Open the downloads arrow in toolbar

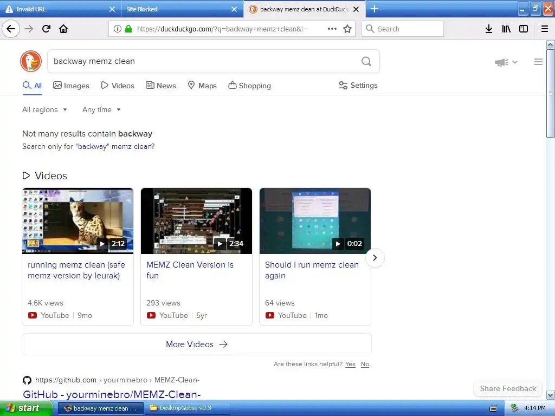[x=489, y=29]
